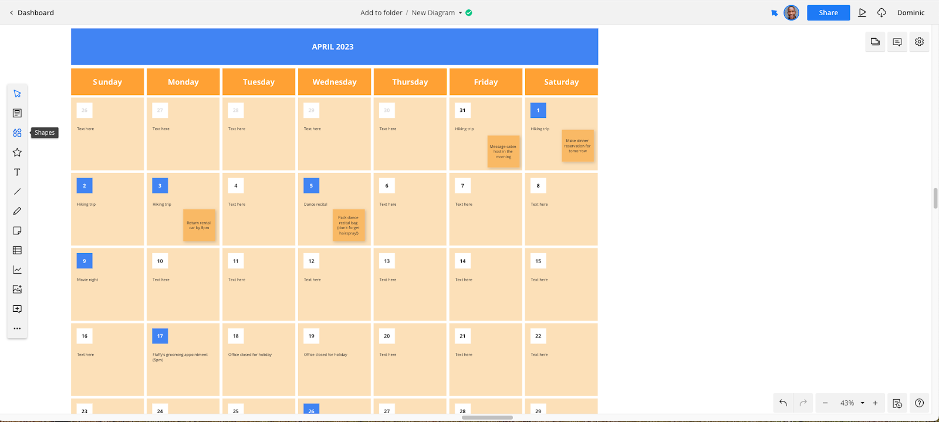The width and height of the screenshot is (939, 422).
Task: Click the presentation play icon
Action: (862, 12)
